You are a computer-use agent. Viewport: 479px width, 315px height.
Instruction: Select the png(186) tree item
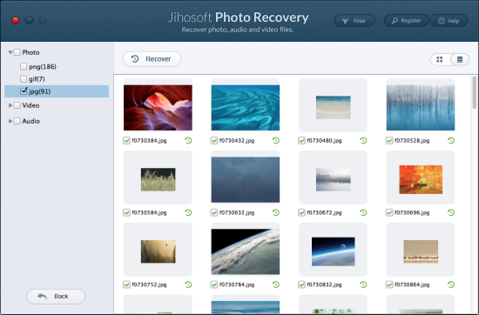pyautogui.click(x=43, y=66)
